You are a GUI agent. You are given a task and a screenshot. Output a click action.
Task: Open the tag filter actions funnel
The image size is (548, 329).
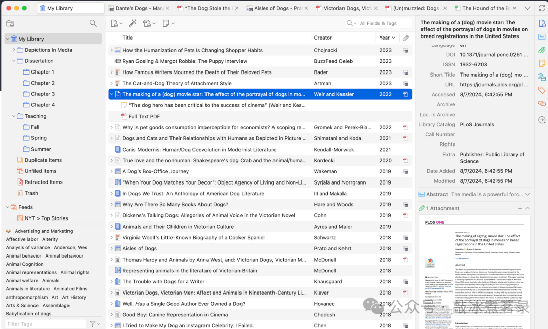click(x=95, y=324)
